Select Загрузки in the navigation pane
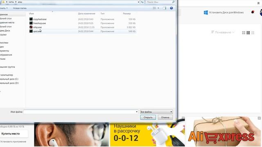262x147 pixels. click(x=3, y=35)
